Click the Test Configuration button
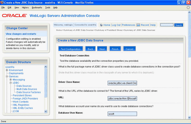This screenshot has height=124, width=191. [x=71, y=49]
